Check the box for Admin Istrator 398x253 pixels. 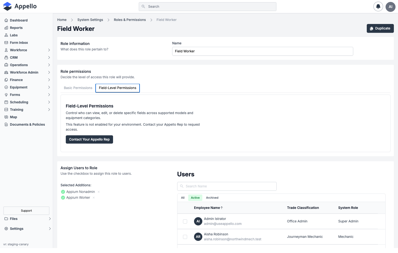click(185, 221)
